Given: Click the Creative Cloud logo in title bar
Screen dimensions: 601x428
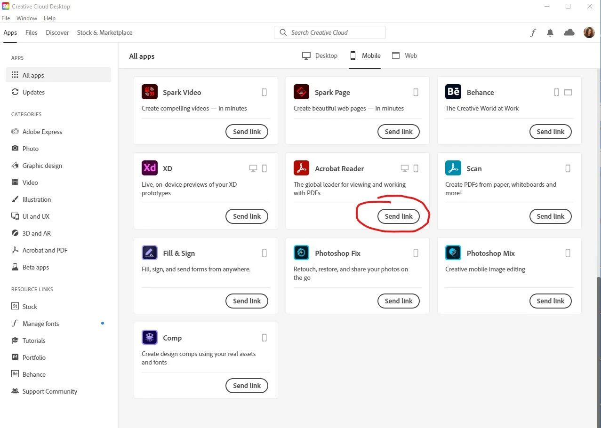Looking at the screenshot, I should coord(6,6).
